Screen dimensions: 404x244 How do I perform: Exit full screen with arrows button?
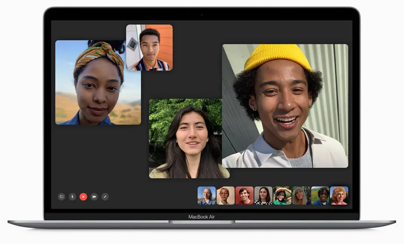pyautogui.click(x=105, y=197)
